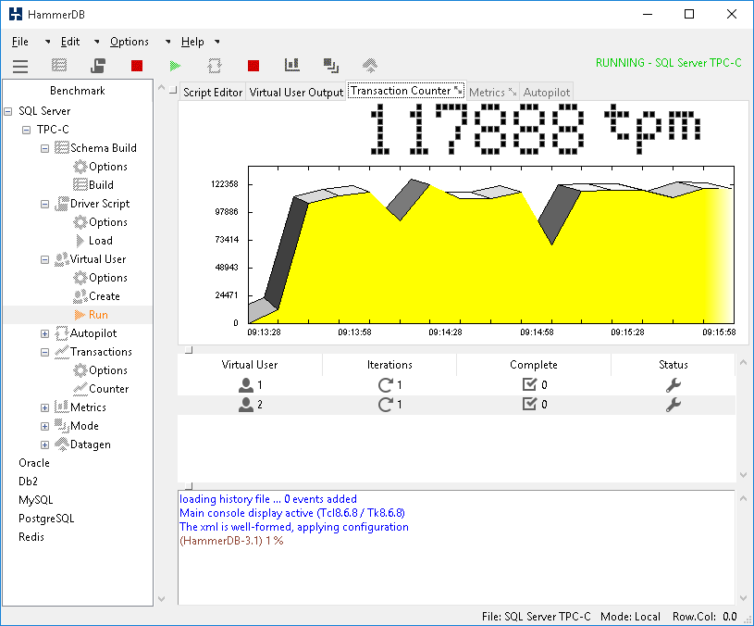Image resolution: width=754 pixels, height=626 pixels.
Task: Click the red Destroy Virtual Users toolbar button
Action: 137,66
